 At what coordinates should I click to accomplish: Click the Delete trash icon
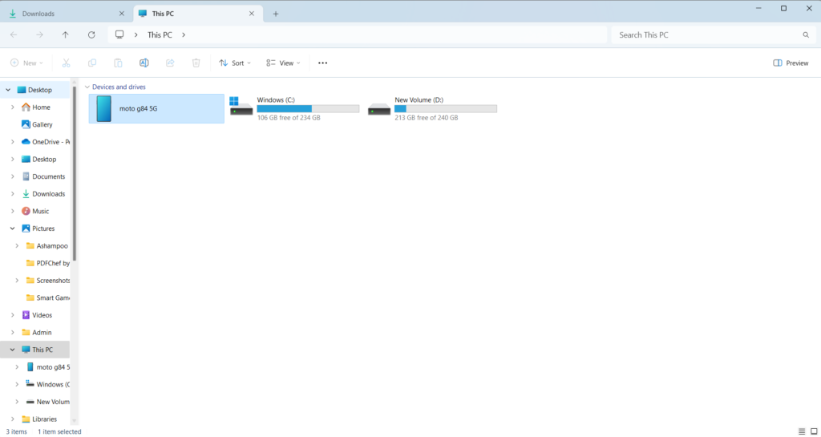tap(196, 63)
